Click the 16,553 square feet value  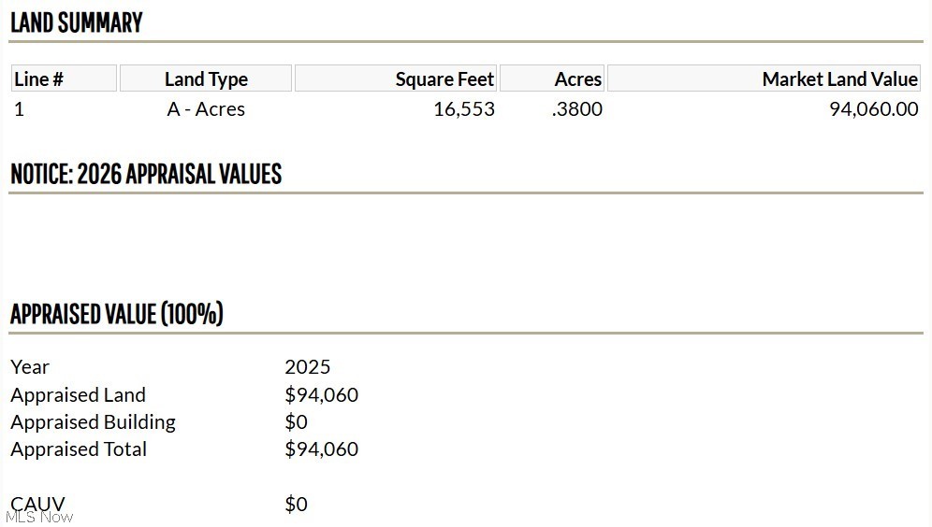pyautogui.click(x=463, y=109)
